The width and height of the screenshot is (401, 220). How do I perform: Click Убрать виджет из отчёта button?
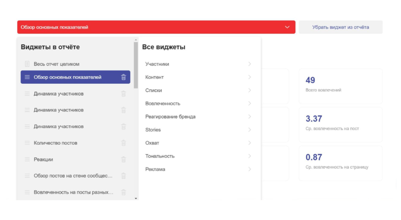(340, 27)
